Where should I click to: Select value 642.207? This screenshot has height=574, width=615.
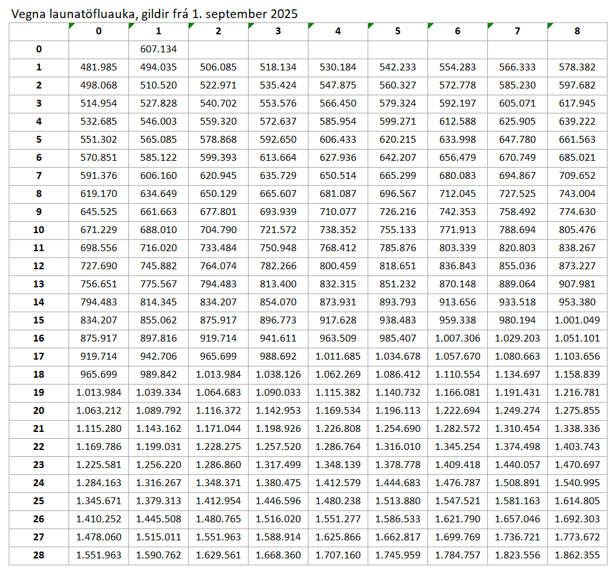point(398,157)
